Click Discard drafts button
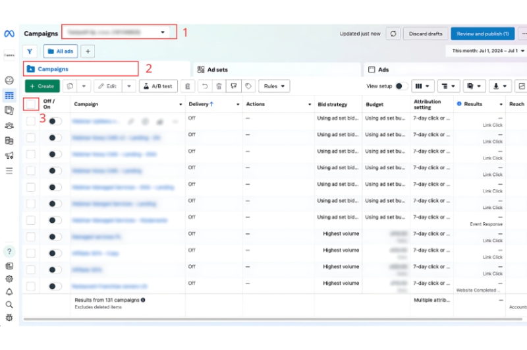This screenshot has height=350, width=527. (x=426, y=34)
